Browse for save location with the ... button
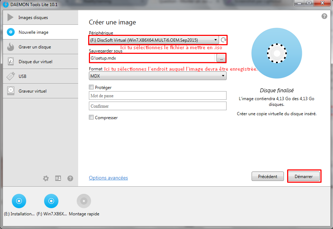The height and width of the screenshot is (229, 333). pyautogui.click(x=221, y=58)
